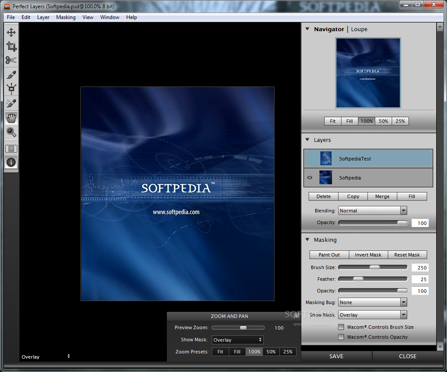Viewport: 447px width, 372px height.
Task: Select the Masking Brush tool
Action: point(11,75)
